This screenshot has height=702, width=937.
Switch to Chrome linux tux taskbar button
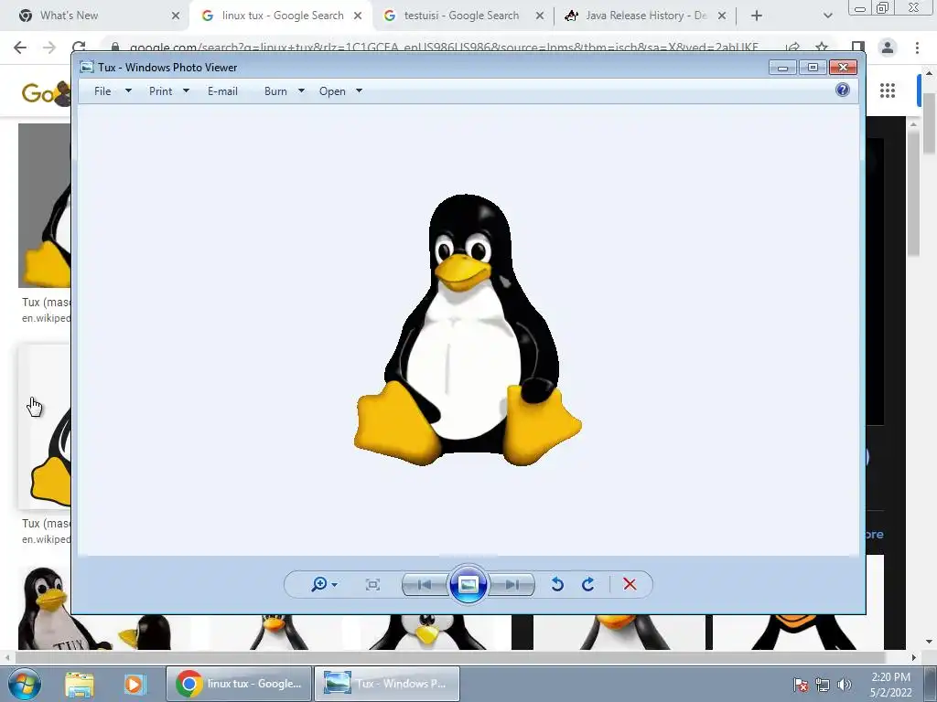[239, 684]
